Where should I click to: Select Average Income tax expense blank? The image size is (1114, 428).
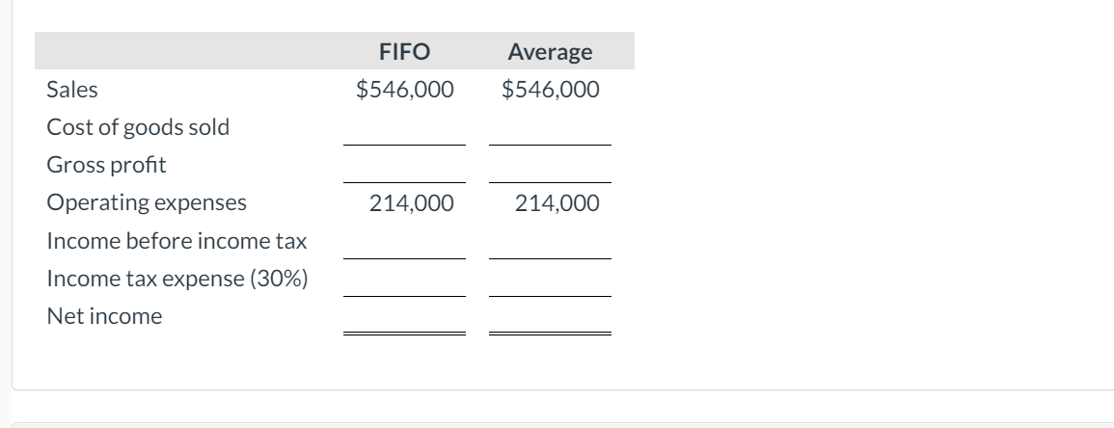coord(550,279)
